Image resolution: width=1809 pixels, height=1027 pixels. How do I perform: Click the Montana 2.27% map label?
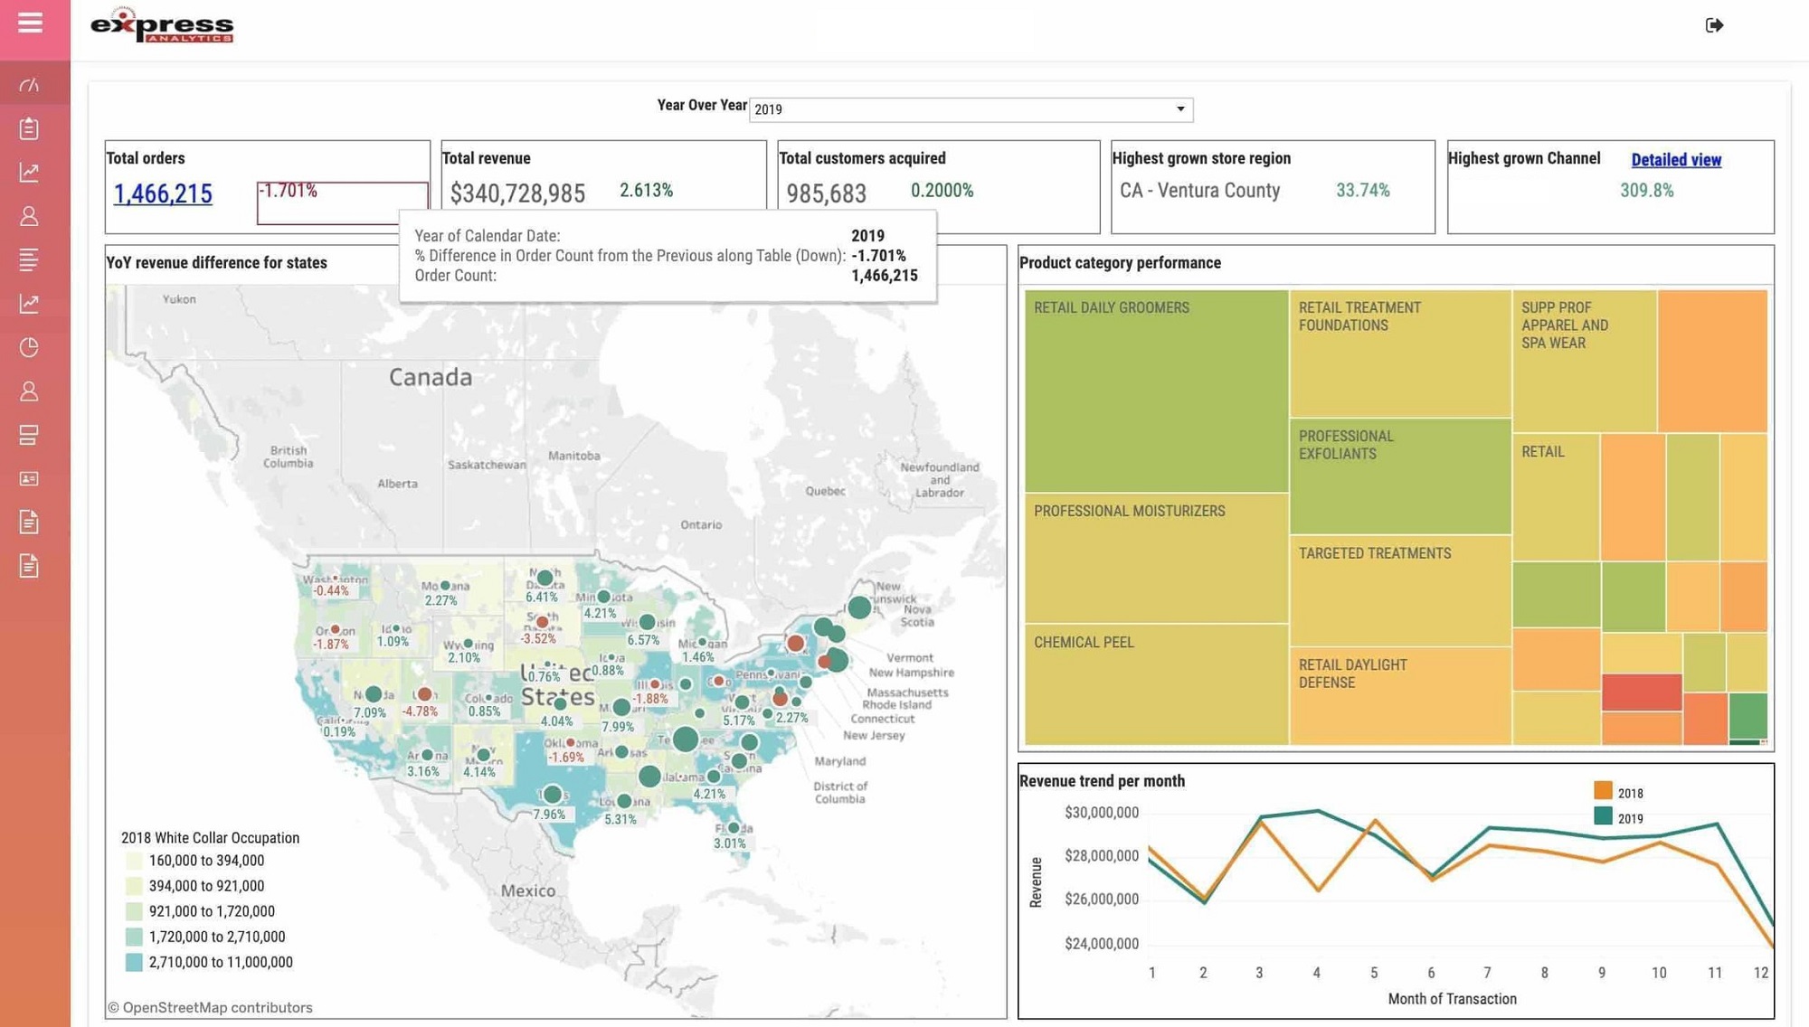click(x=440, y=600)
